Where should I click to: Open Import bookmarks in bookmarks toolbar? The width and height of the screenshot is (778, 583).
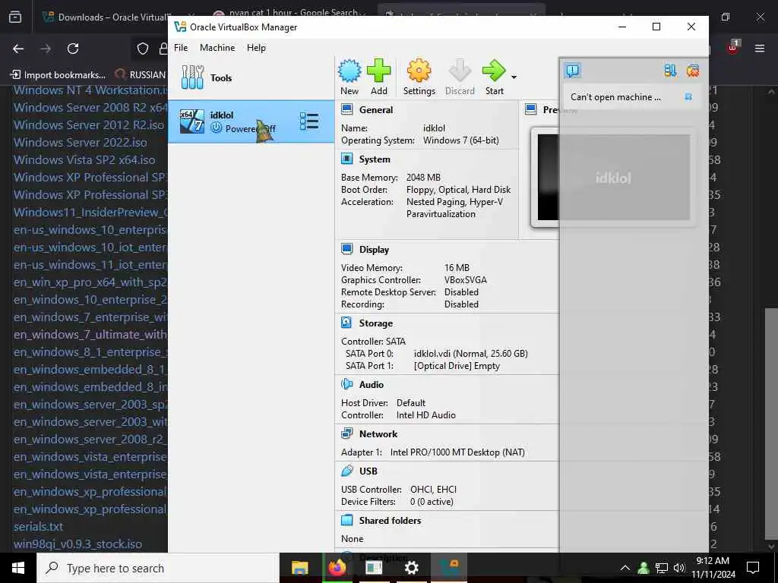tap(58, 75)
